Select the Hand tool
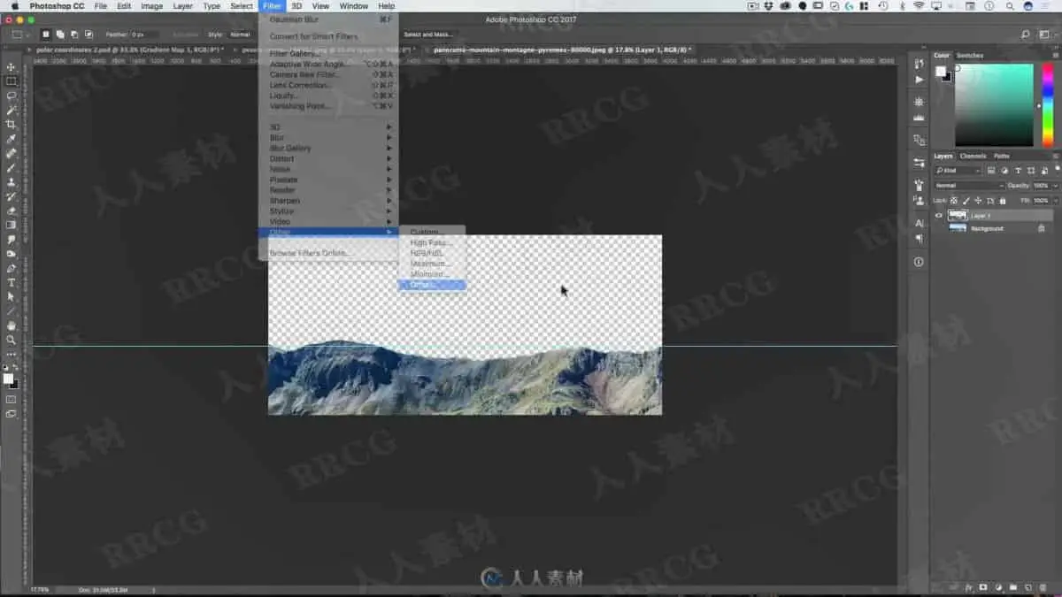Image resolution: width=1062 pixels, height=597 pixels. click(x=11, y=325)
